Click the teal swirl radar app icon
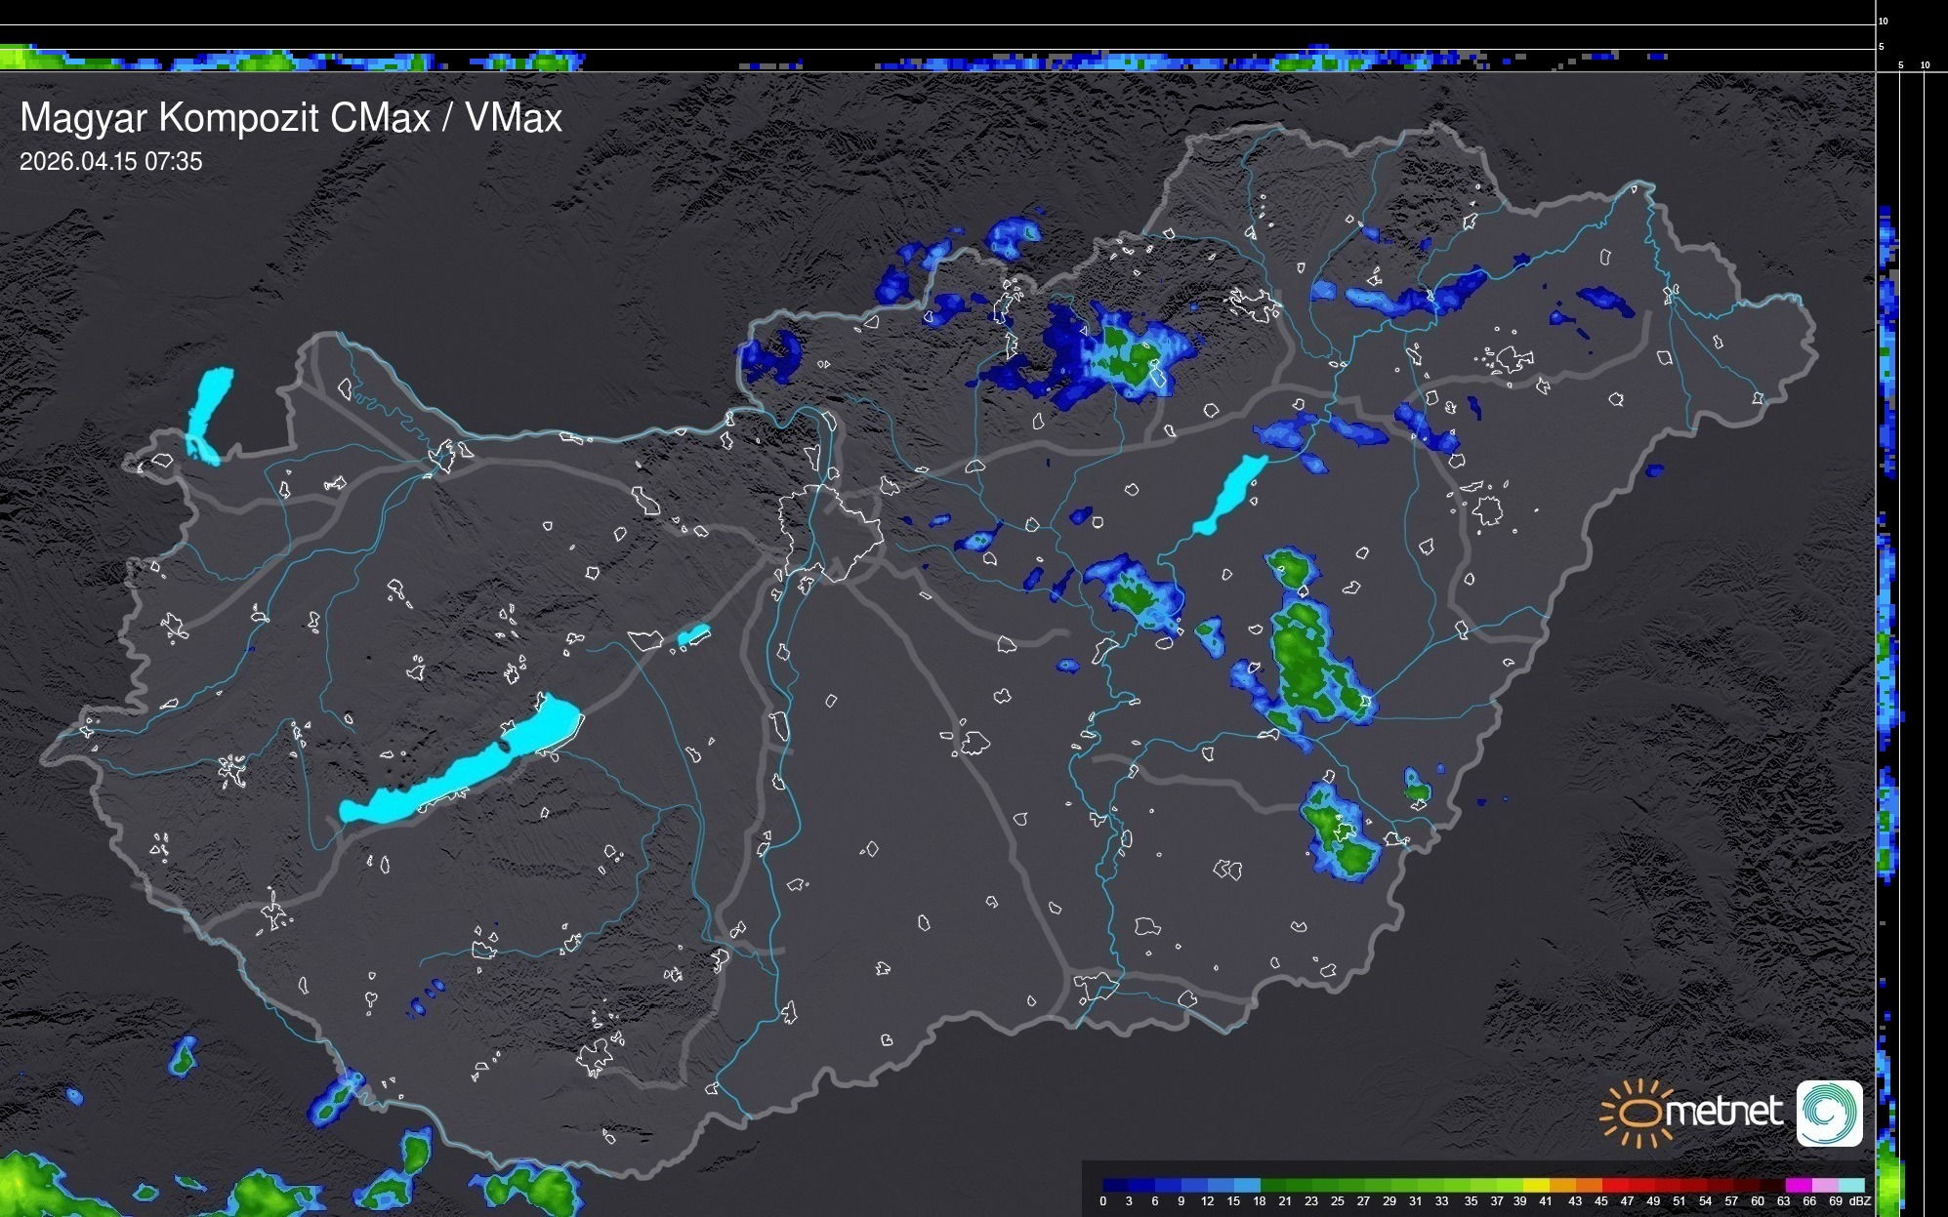The width and height of the screenshot is (1948, 1217). point(1829,1113)
